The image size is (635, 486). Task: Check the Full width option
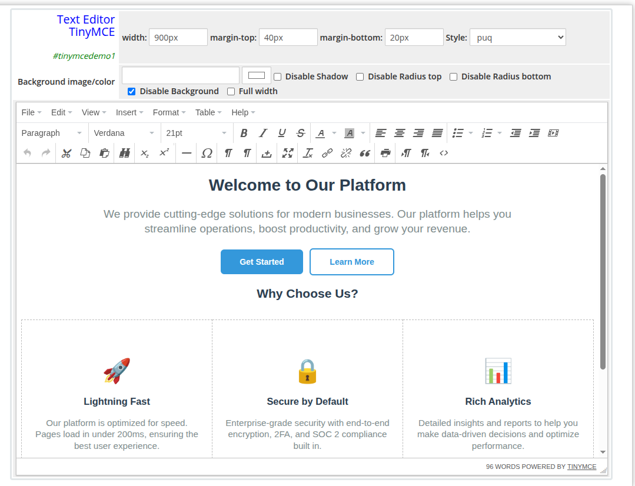(231, 91)
